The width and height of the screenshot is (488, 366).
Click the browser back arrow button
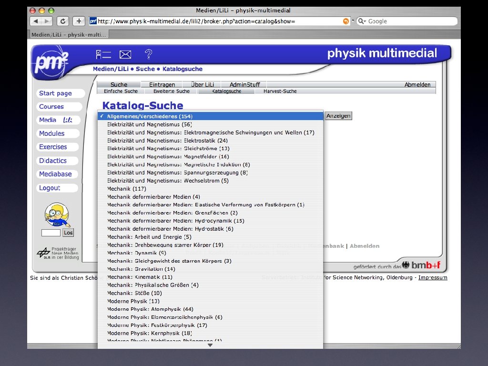point(35,21)
